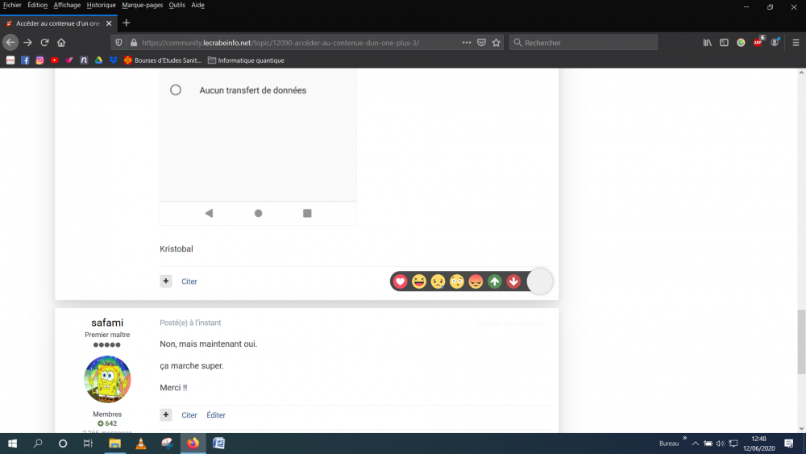Screen dimensions: 806x454
Task: Downvote Kristobal's post with red arrow
Action: 513,281
